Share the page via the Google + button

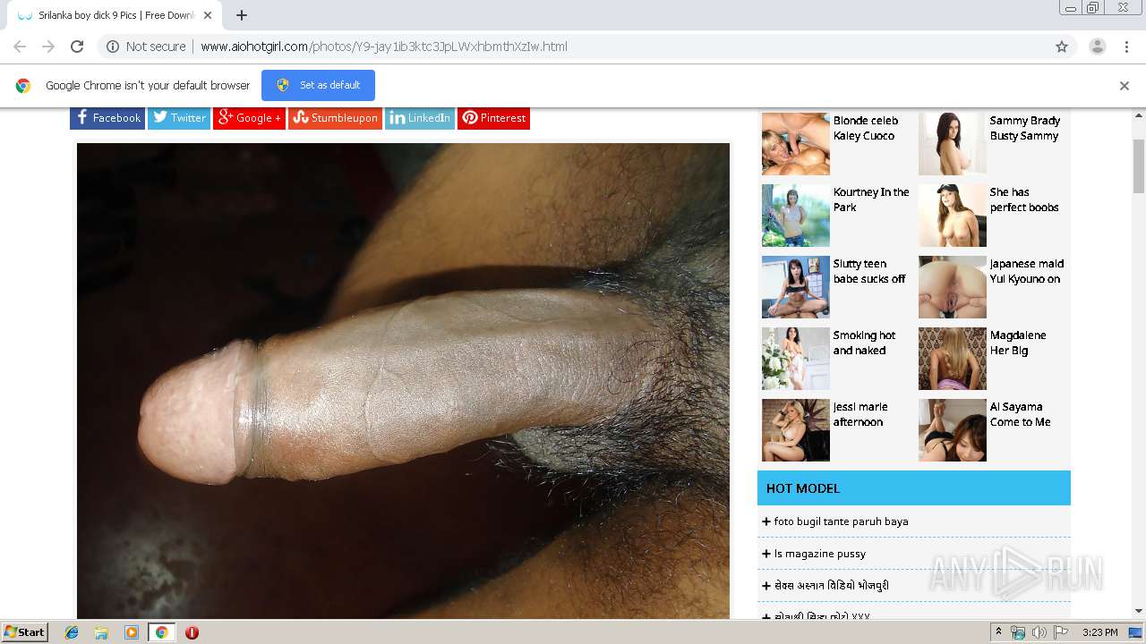click(249, 118)
